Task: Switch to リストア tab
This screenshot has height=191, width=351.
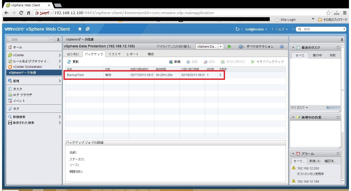Action: (x=115, y=54)
